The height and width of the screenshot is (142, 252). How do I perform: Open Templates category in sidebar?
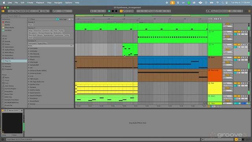point(8,69)
